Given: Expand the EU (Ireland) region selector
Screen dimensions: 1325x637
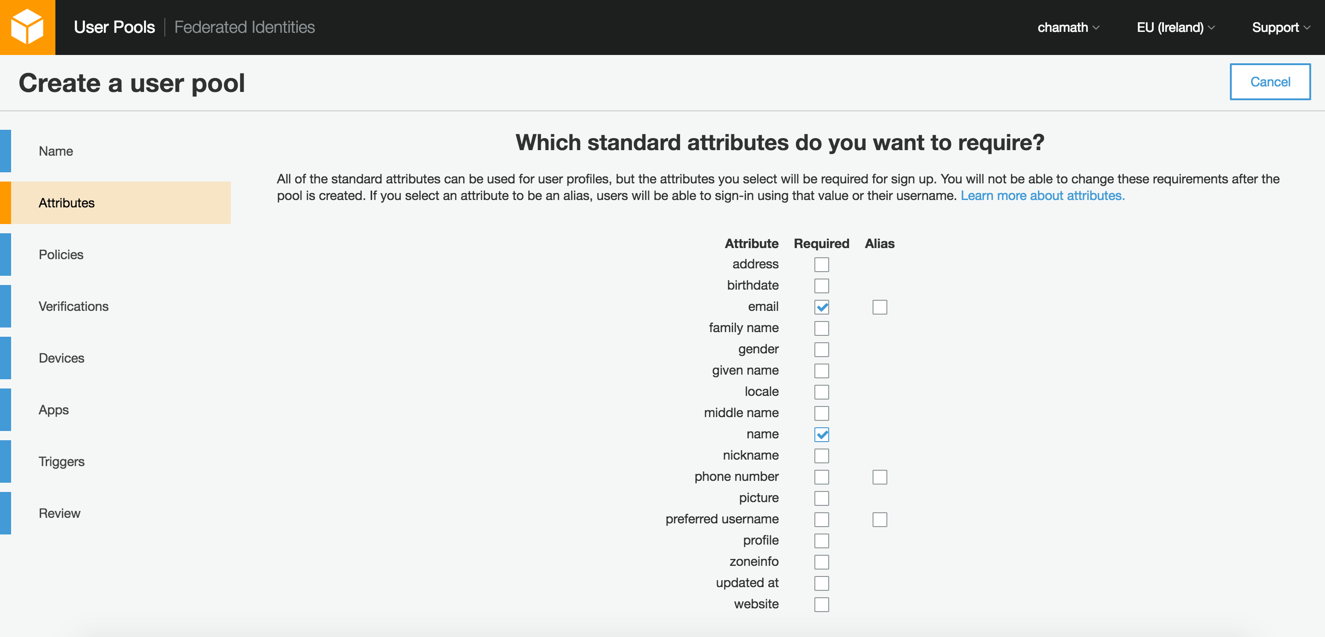Looking at the screenshot, I should pyautogui.click(x=1175, y=27).
